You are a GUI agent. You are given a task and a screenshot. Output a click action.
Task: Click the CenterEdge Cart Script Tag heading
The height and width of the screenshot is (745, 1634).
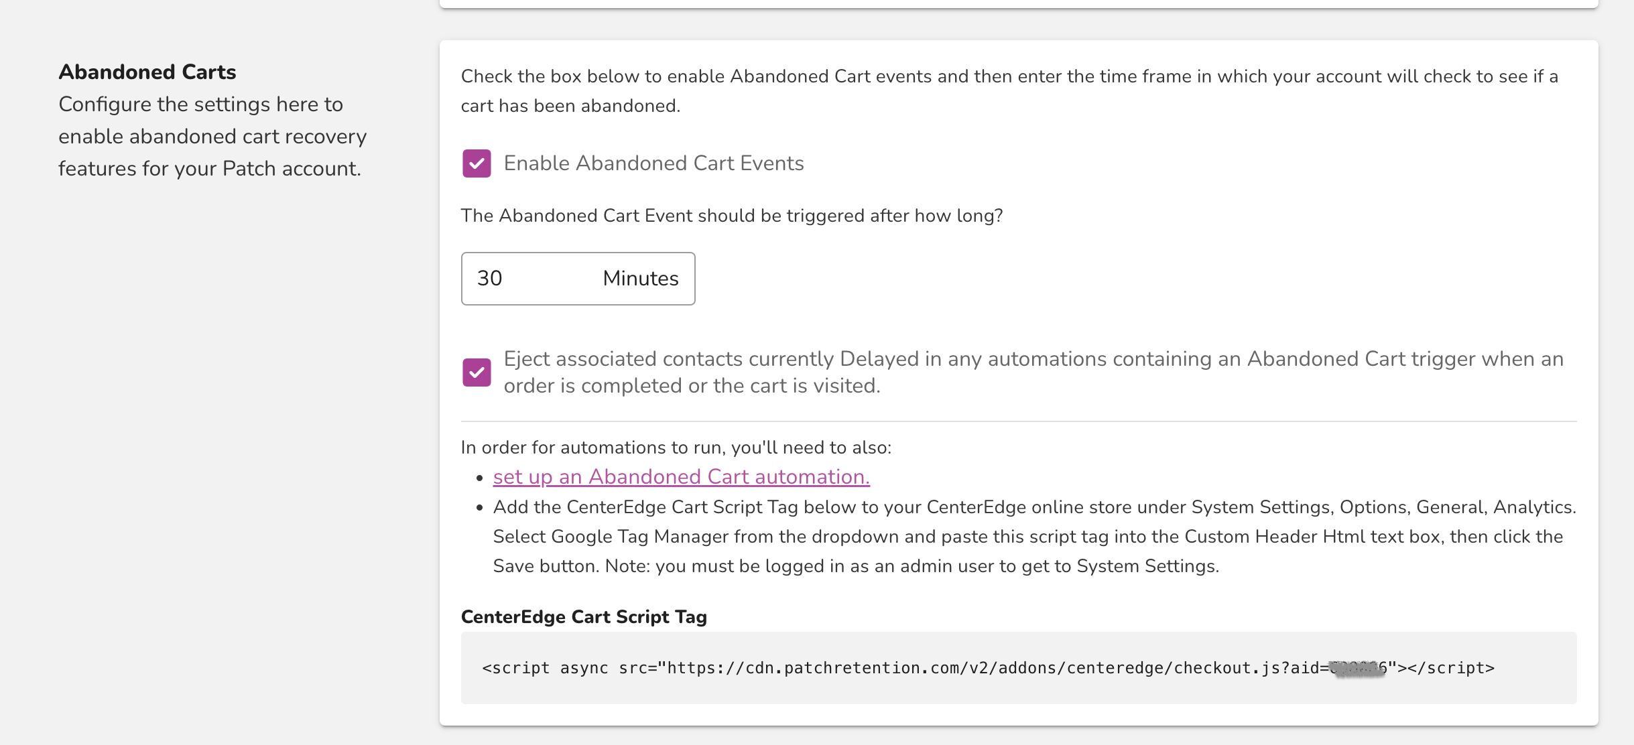pos(584,617)
